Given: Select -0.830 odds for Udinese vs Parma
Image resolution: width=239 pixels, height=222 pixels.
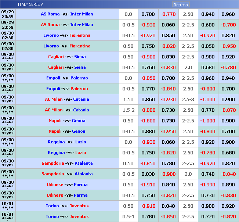Looking at the screenshot, I should 228,196.
